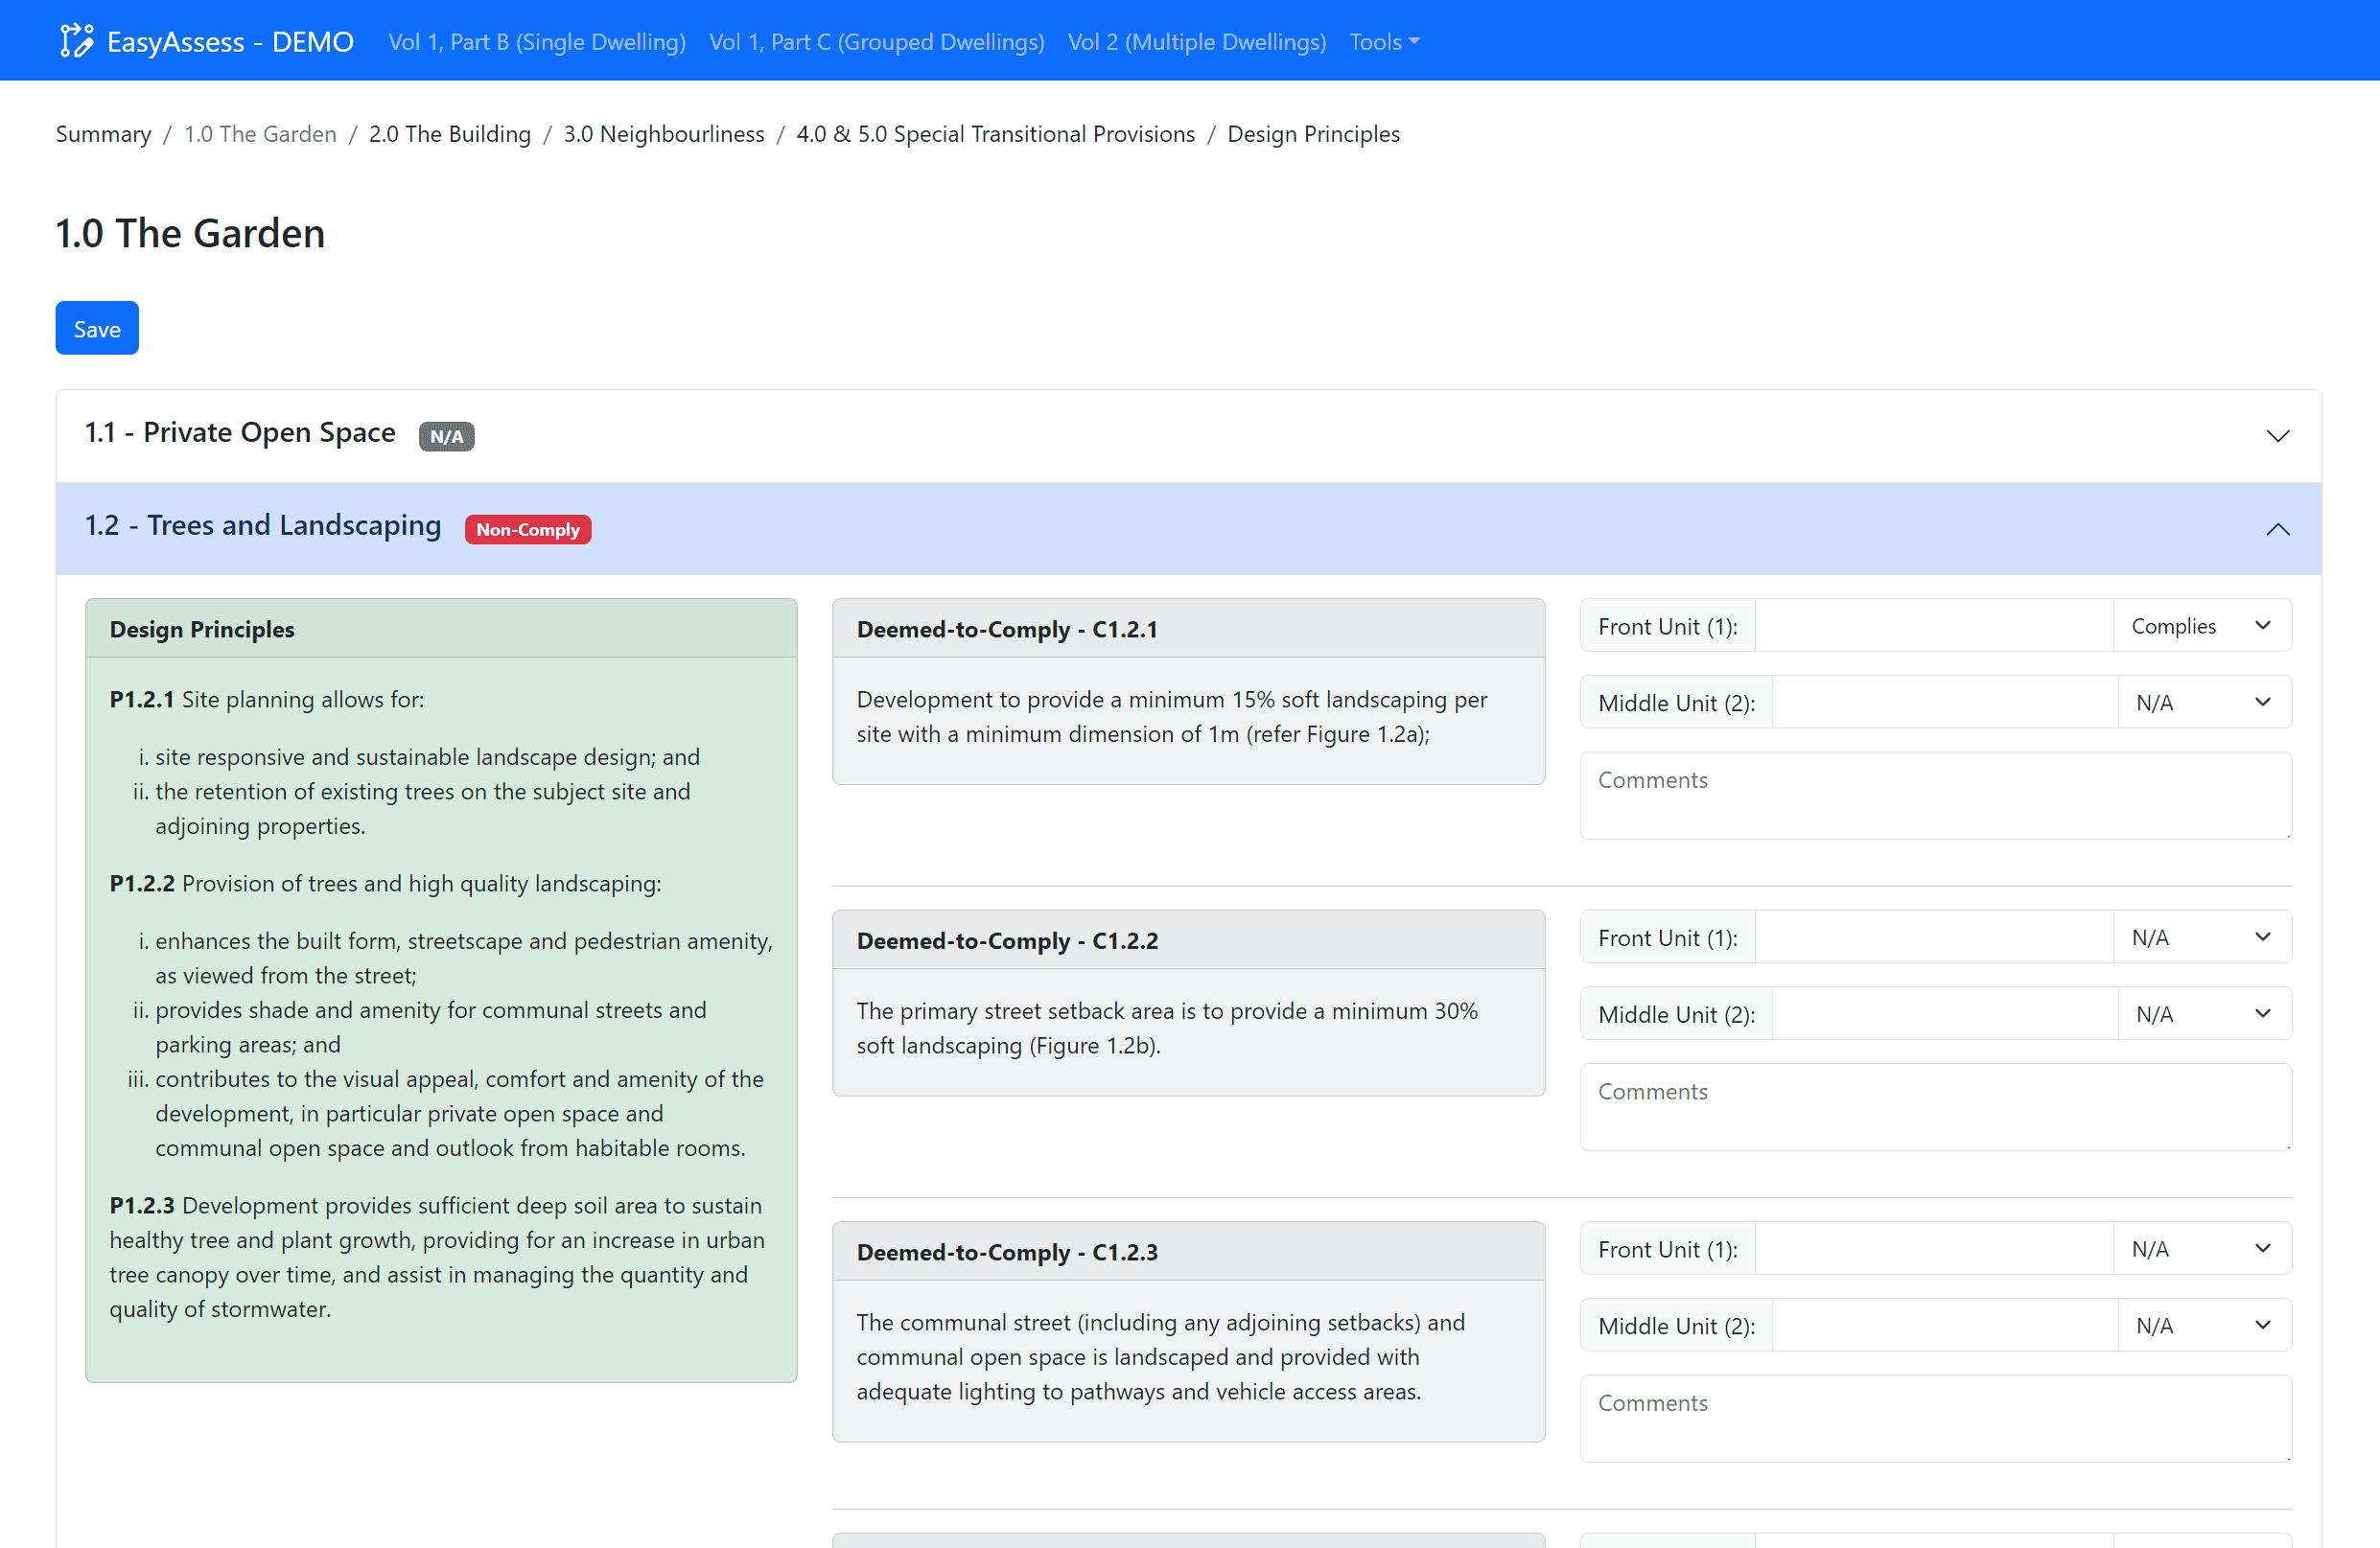Click Save button for garden section

point(95,330)
